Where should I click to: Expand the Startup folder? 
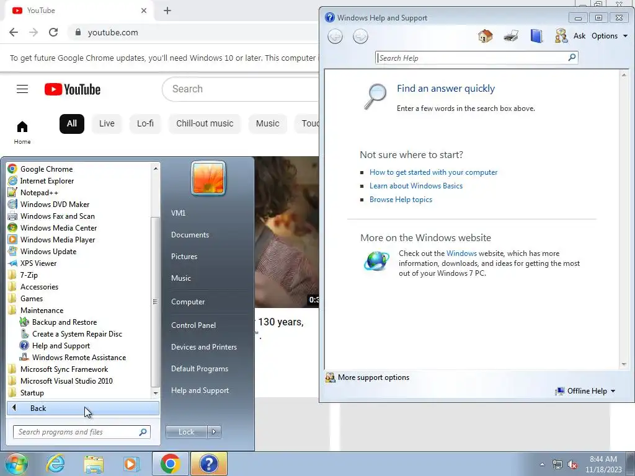[32, 392]
